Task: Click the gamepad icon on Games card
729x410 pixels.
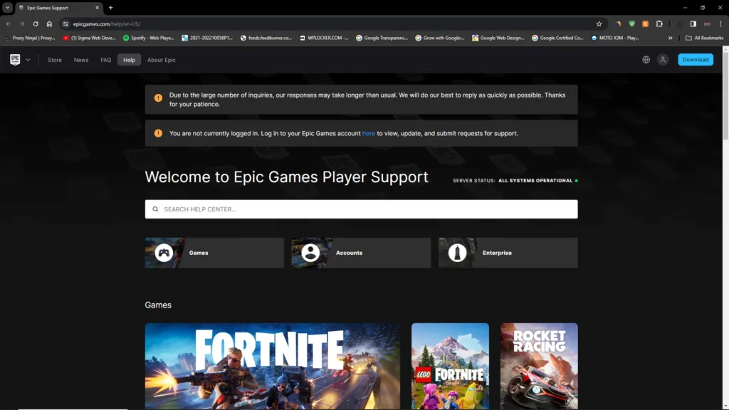Action: [x=164, y=253]
